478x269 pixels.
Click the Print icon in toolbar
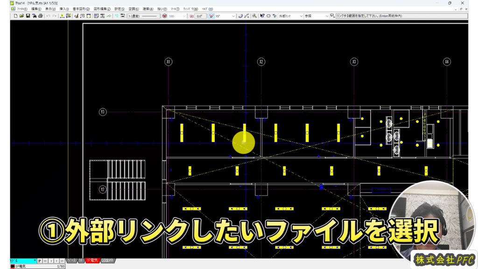(40, 16)
